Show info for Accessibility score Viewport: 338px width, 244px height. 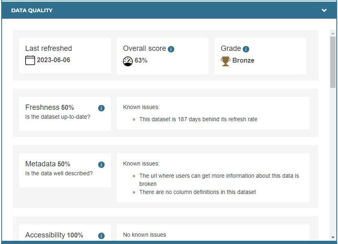coord(101,236)
